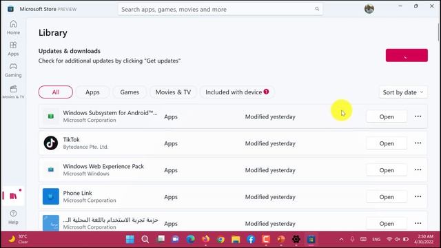
Task: Click the red Get updates button
Action: tap(407, 55)
